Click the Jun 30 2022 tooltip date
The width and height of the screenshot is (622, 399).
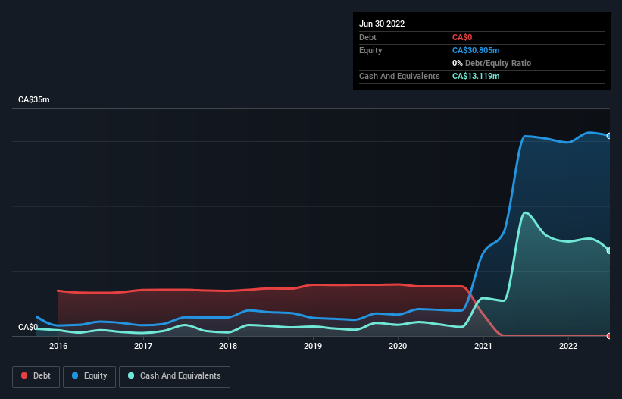[382, 24]
